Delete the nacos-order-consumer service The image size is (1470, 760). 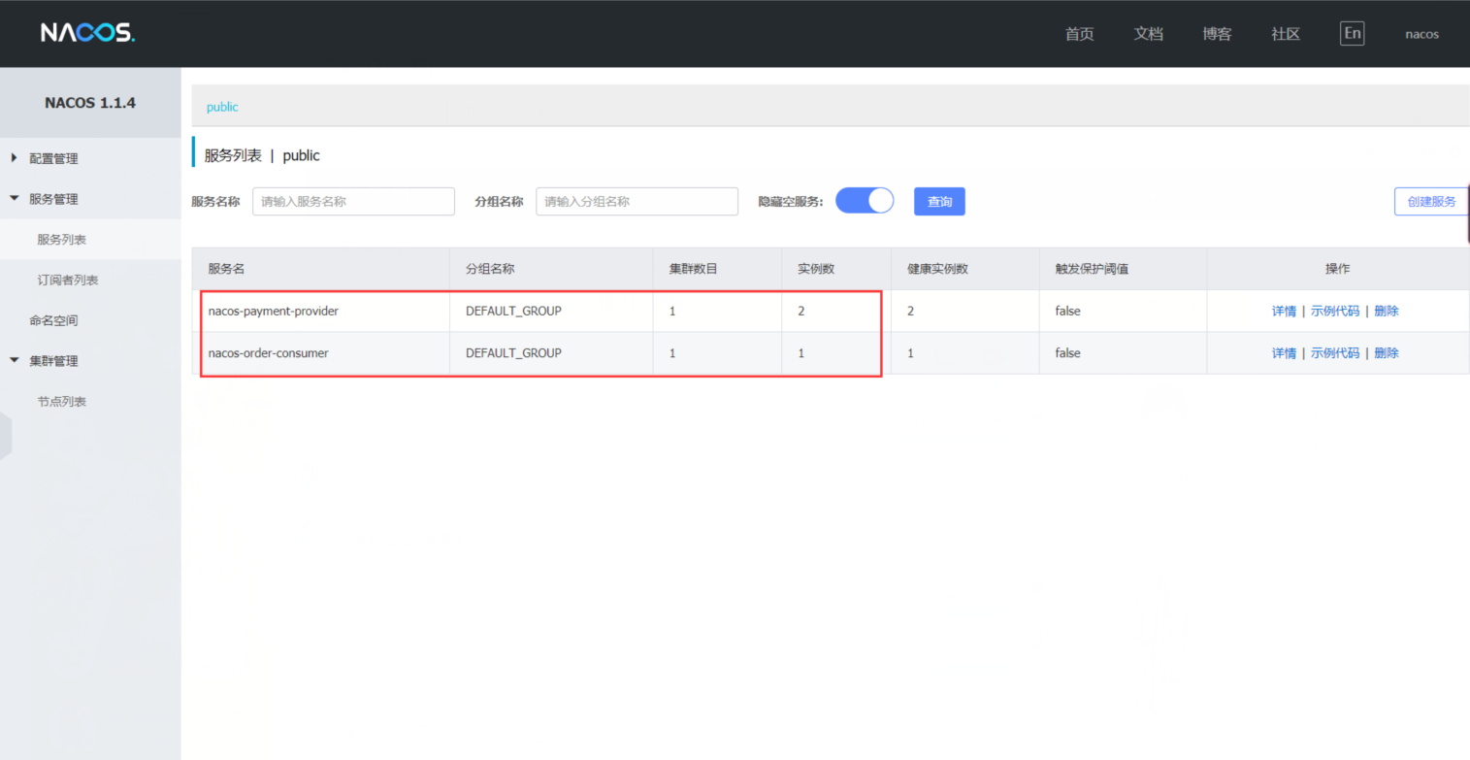pyautogui.click(x=1386, y=353)
